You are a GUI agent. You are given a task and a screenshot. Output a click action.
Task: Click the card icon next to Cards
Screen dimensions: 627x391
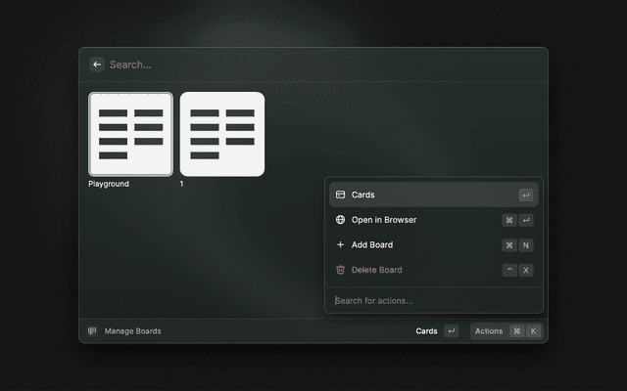click(x=340, y=195)
